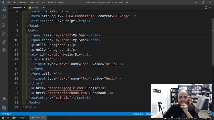Switch to the main.js tab

[x=35, y=8]
